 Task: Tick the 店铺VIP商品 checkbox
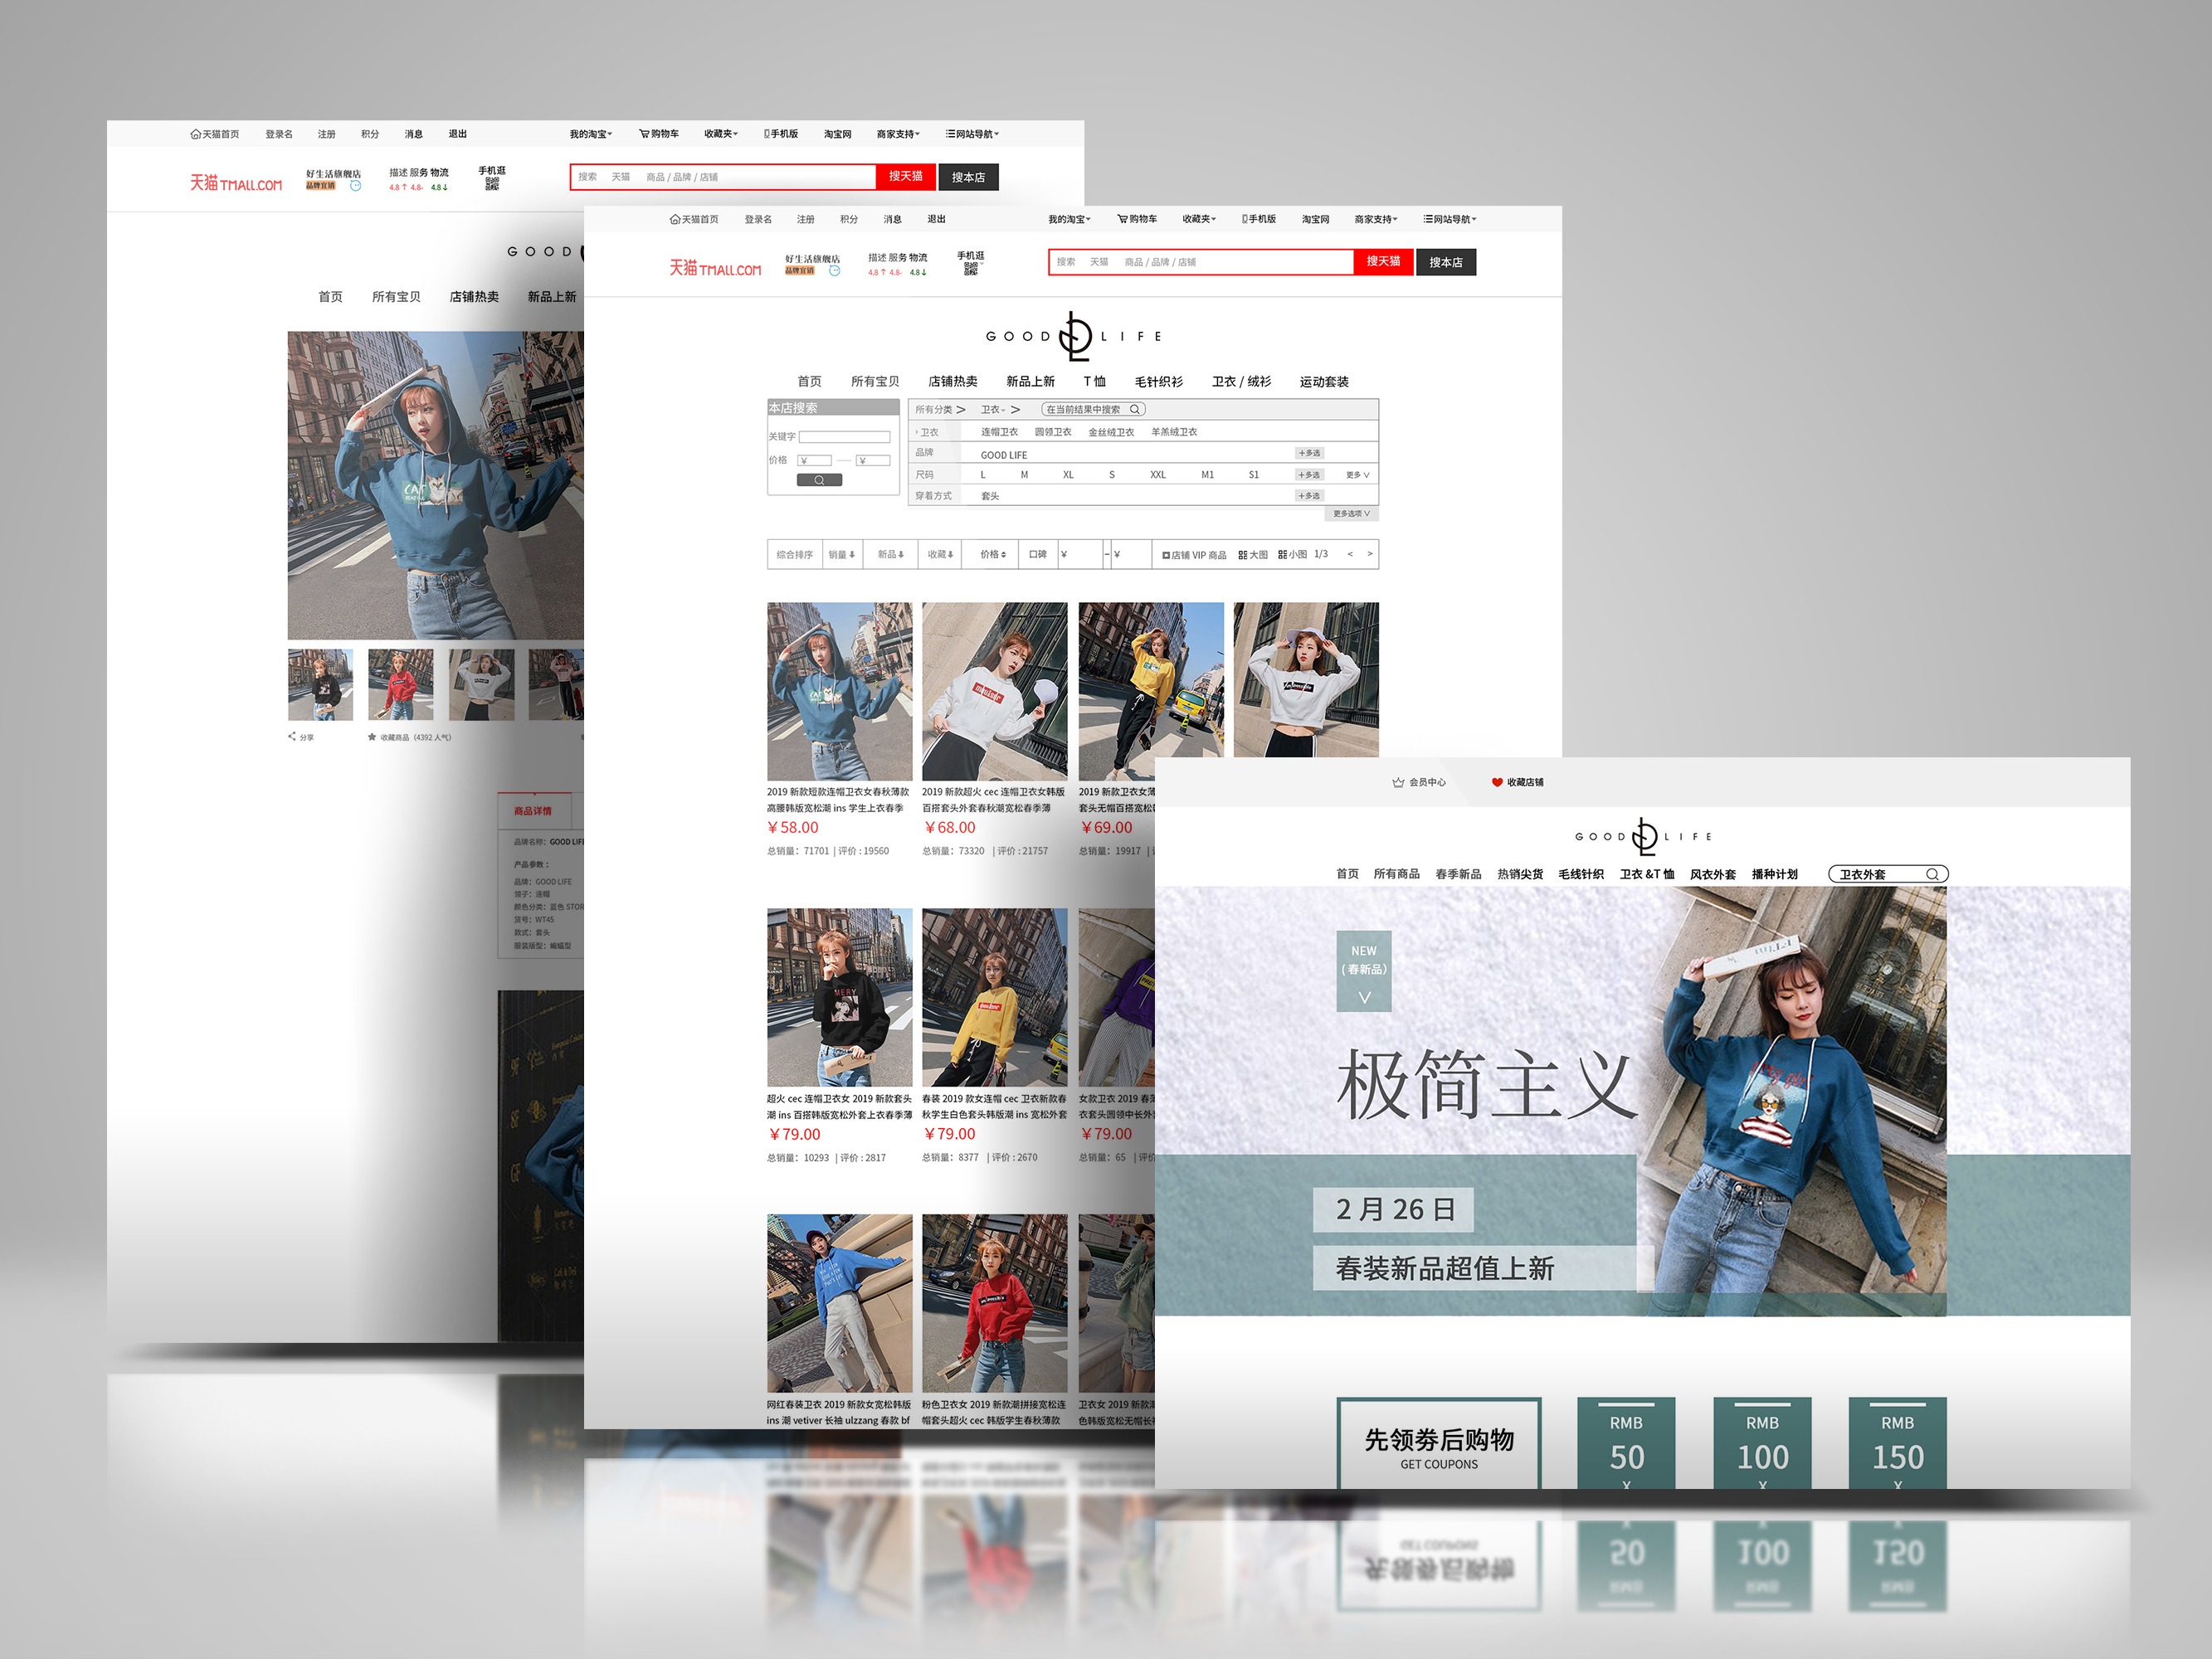click(1166, 555)
